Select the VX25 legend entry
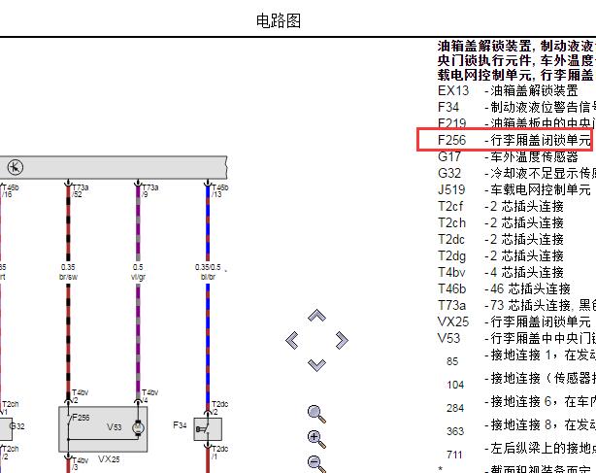The height and width of the screenshot is (473, 596). click(x=514, y=321)
